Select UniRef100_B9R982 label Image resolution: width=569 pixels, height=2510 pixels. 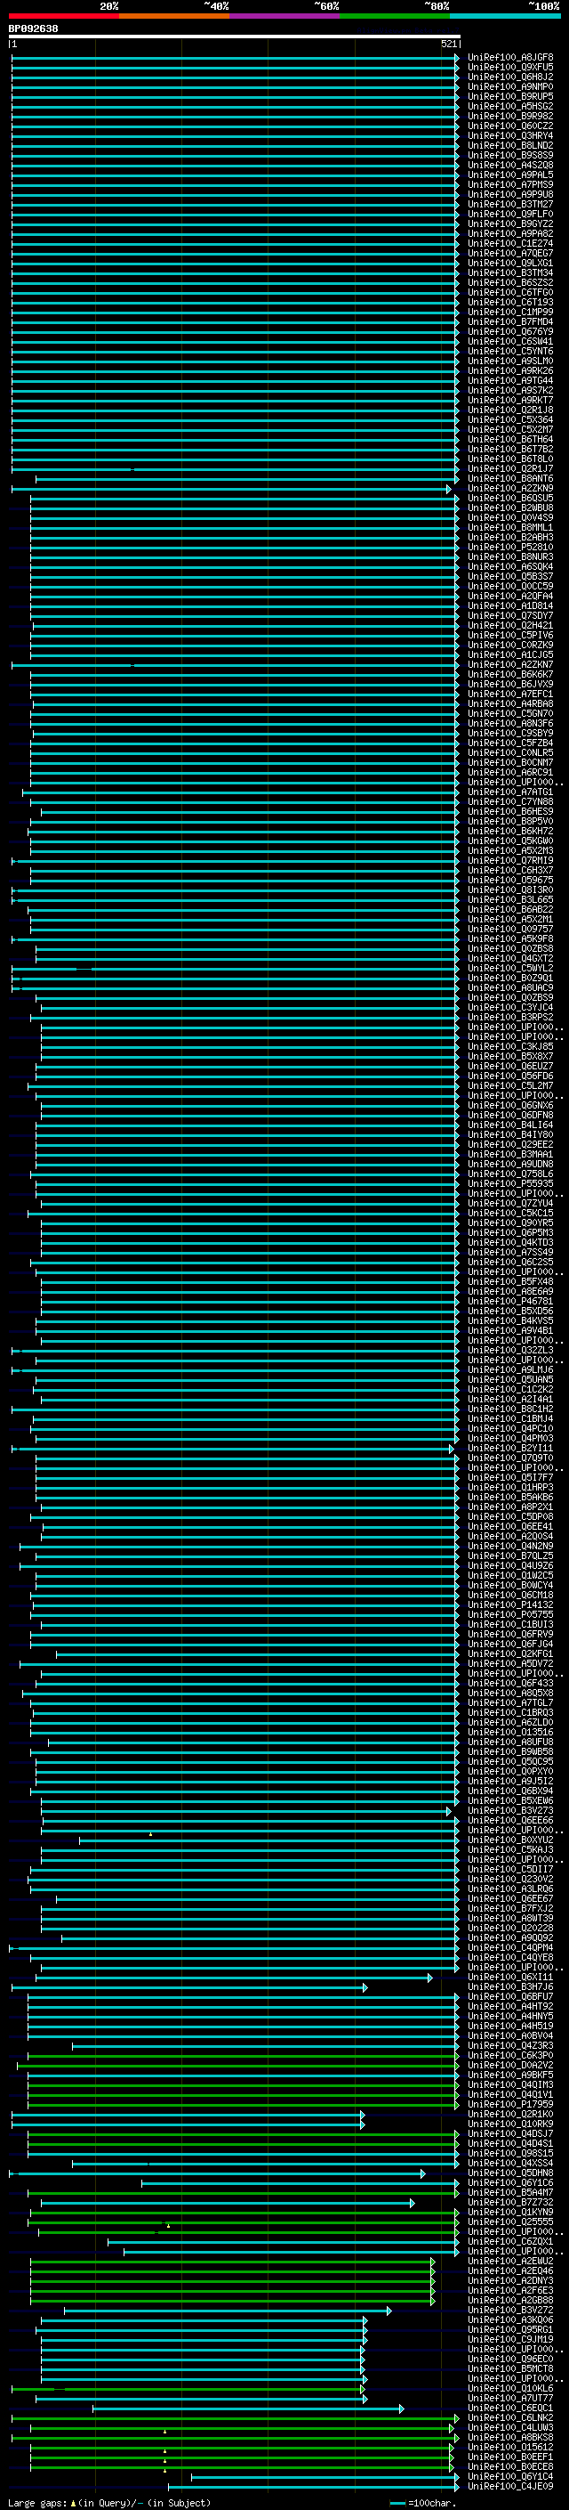(x=510, y=116)
